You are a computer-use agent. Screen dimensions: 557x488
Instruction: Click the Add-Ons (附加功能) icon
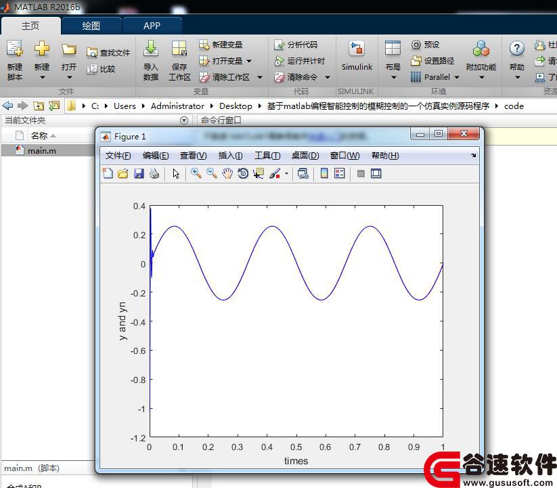click(481, 48)
